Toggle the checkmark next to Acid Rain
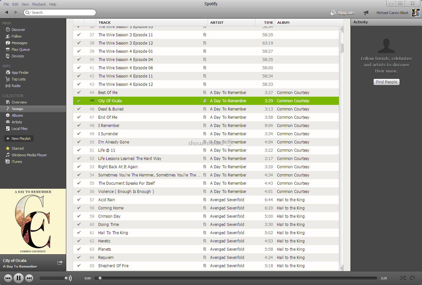 click(78, 200)
